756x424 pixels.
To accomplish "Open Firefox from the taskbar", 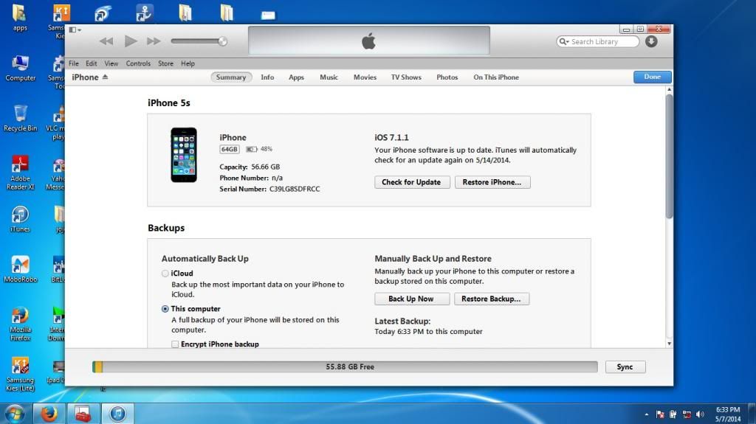I will [48, 414].
